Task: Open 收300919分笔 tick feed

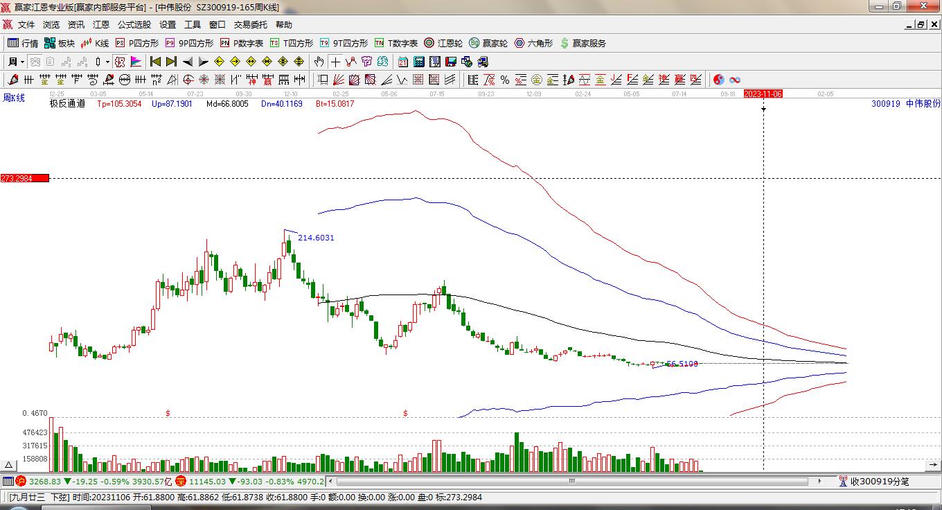Action: pos(873,481)
